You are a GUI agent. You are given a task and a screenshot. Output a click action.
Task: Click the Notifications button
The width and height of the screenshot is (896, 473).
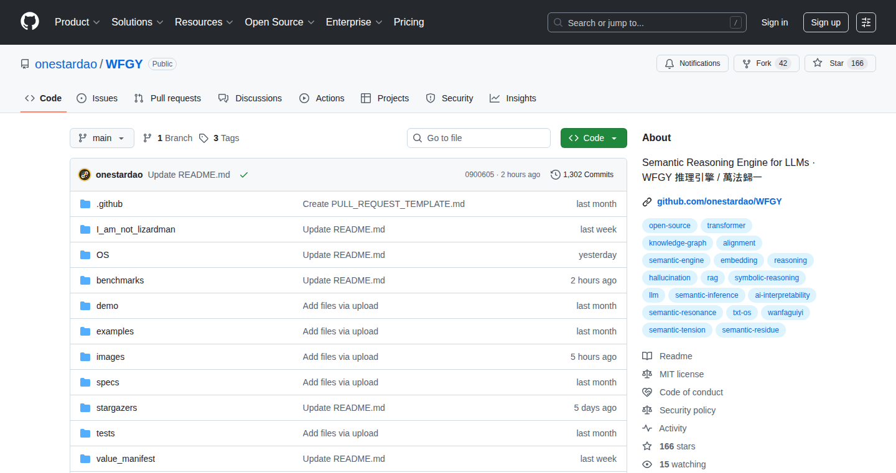693,63
